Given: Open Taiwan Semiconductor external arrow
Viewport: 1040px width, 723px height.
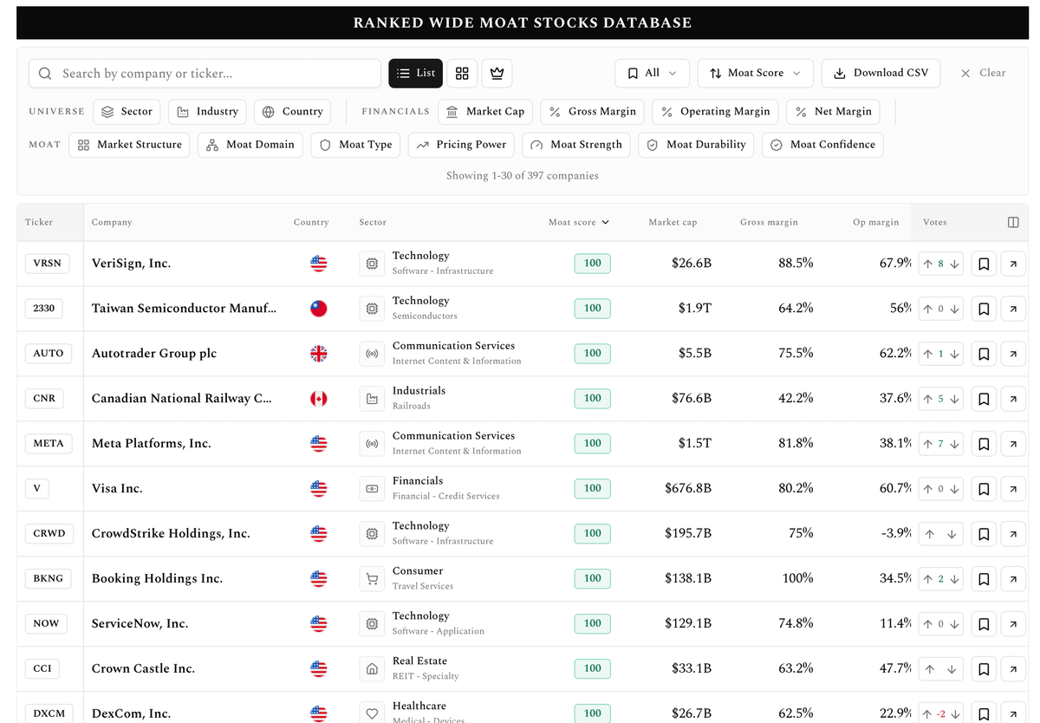Looking at the screenshot, I should click(1013, 309).
